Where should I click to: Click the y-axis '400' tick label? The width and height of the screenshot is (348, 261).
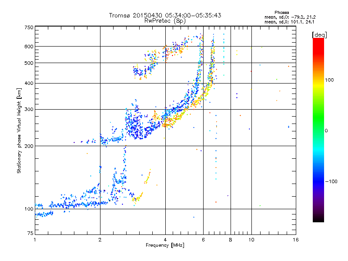click(x=29, y=83)
